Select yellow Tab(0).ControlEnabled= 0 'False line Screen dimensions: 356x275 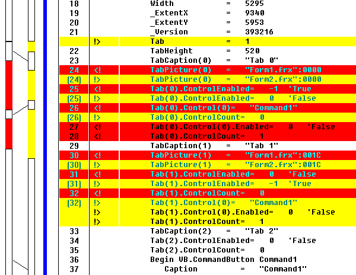(x=238, y=98)
